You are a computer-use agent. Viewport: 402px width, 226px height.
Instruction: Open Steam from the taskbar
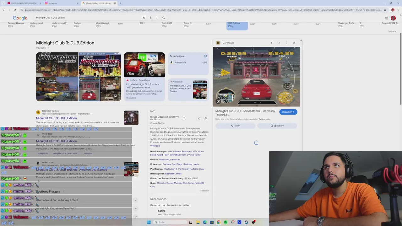(x=246, y=222)
